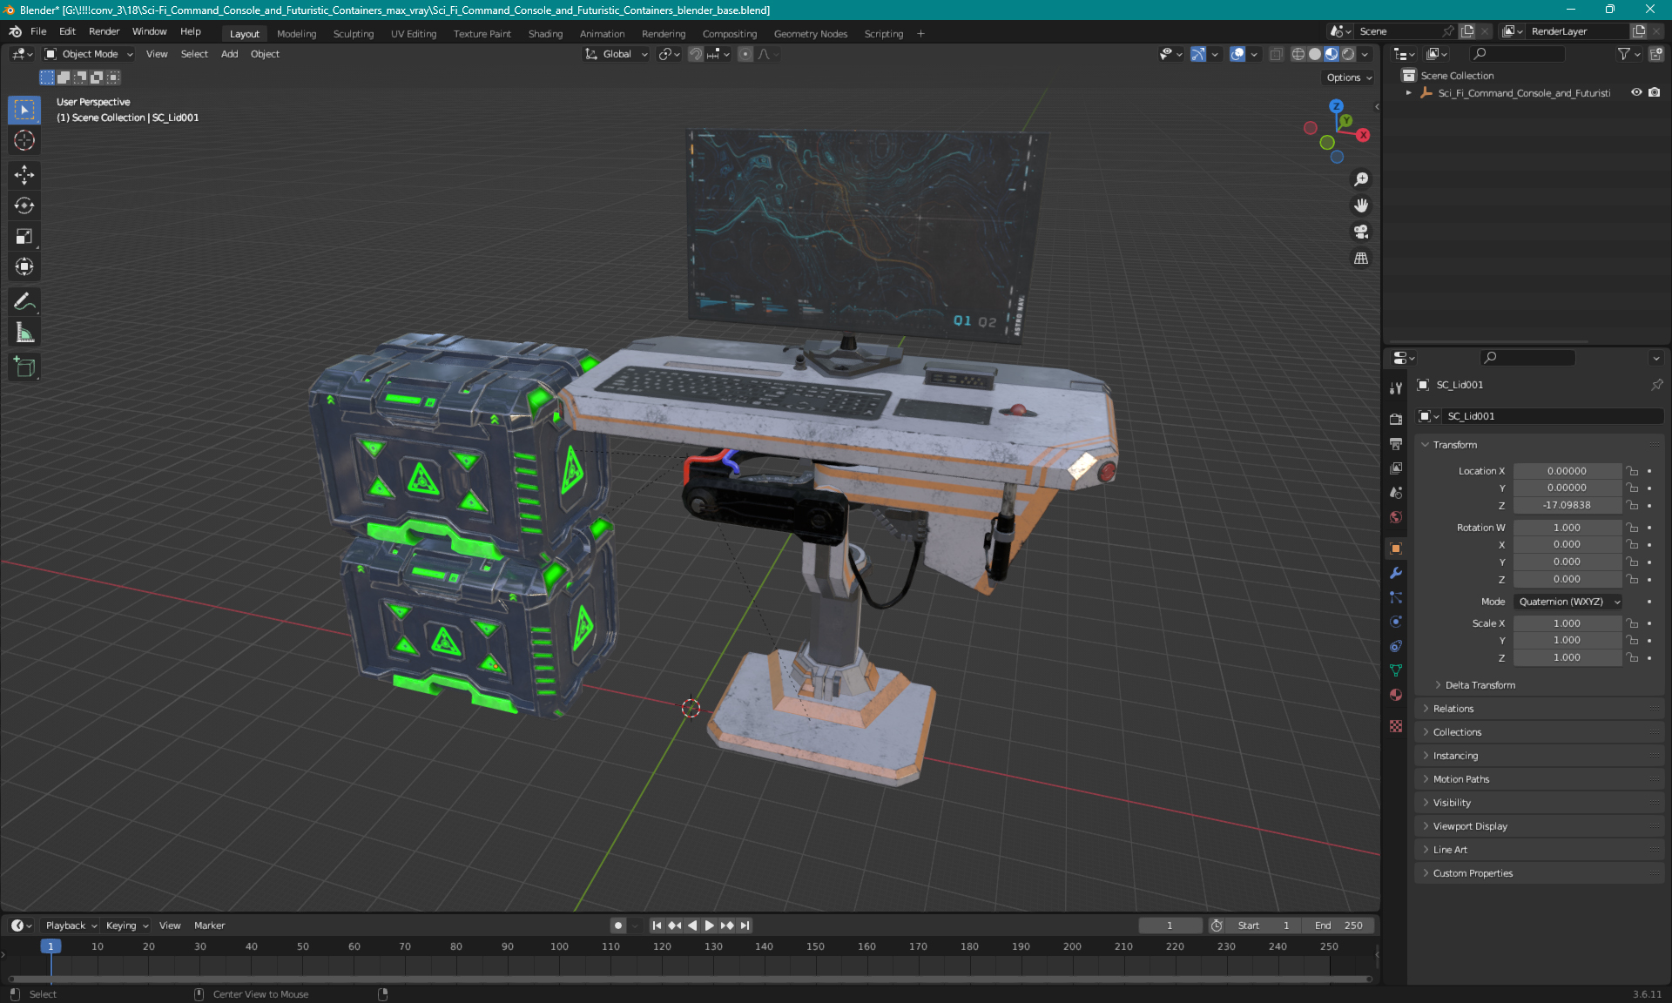
Task: Toggle Scale Z lock icon
Action: click(1633, 657)
